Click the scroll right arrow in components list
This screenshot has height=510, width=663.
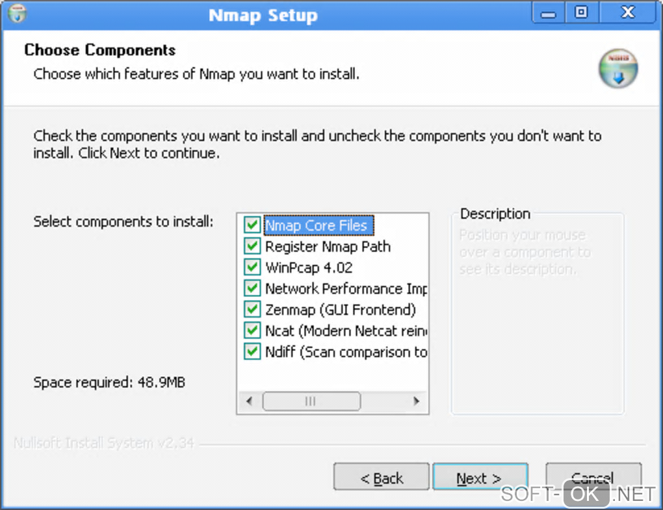(x=417, y=402)
